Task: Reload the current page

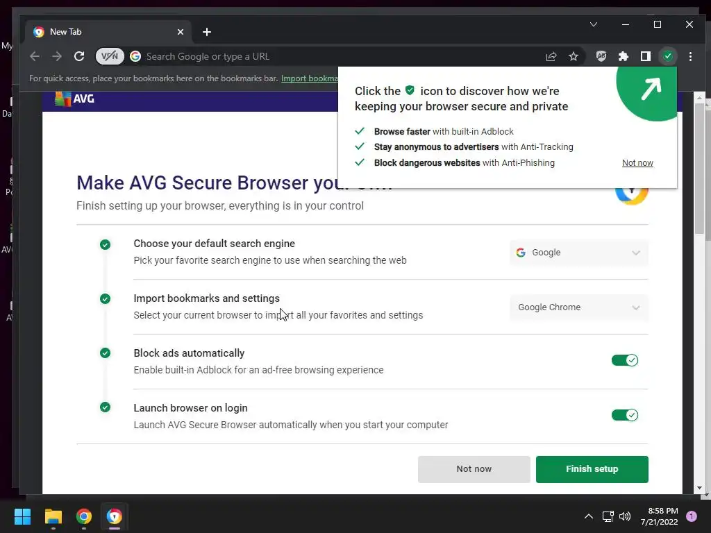Action: tap(79, 56)
